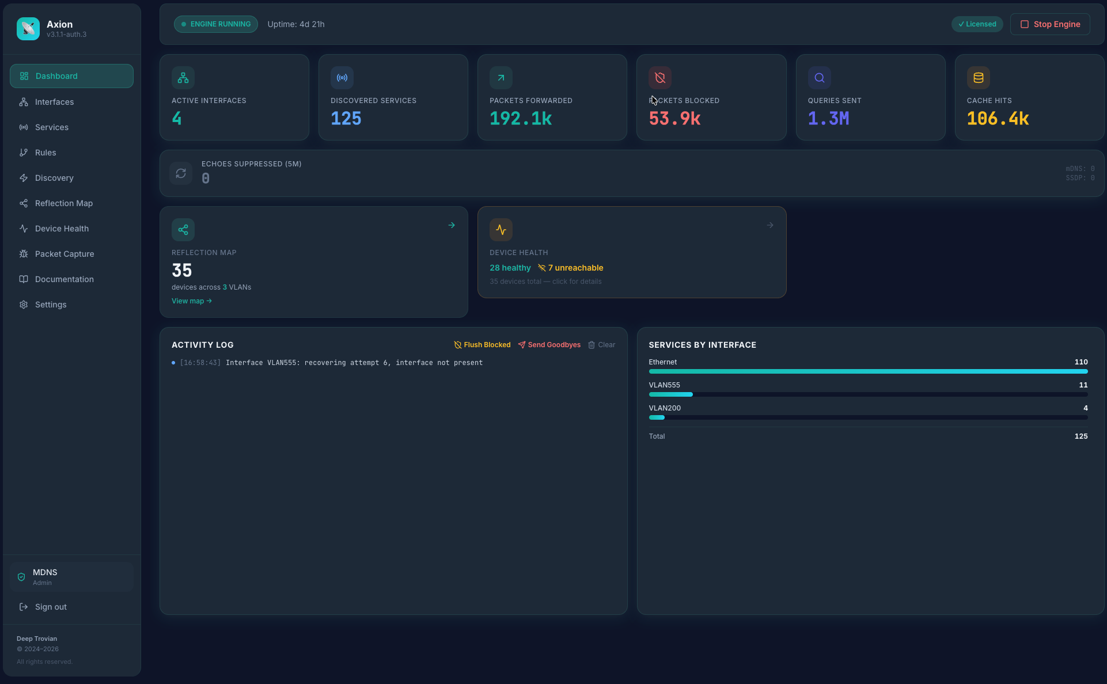Click the Active Interfaces card icon
The height and width of the screenshot is (684, 1107).
183,78
